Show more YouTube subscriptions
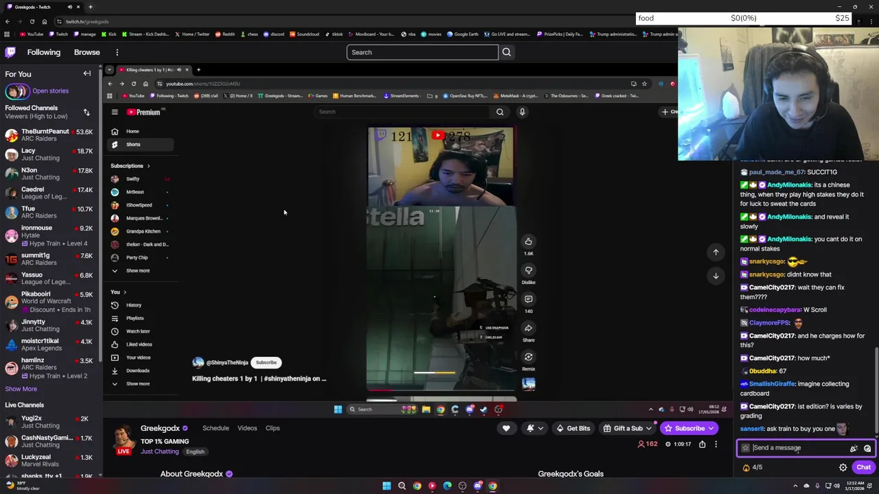 137,270
